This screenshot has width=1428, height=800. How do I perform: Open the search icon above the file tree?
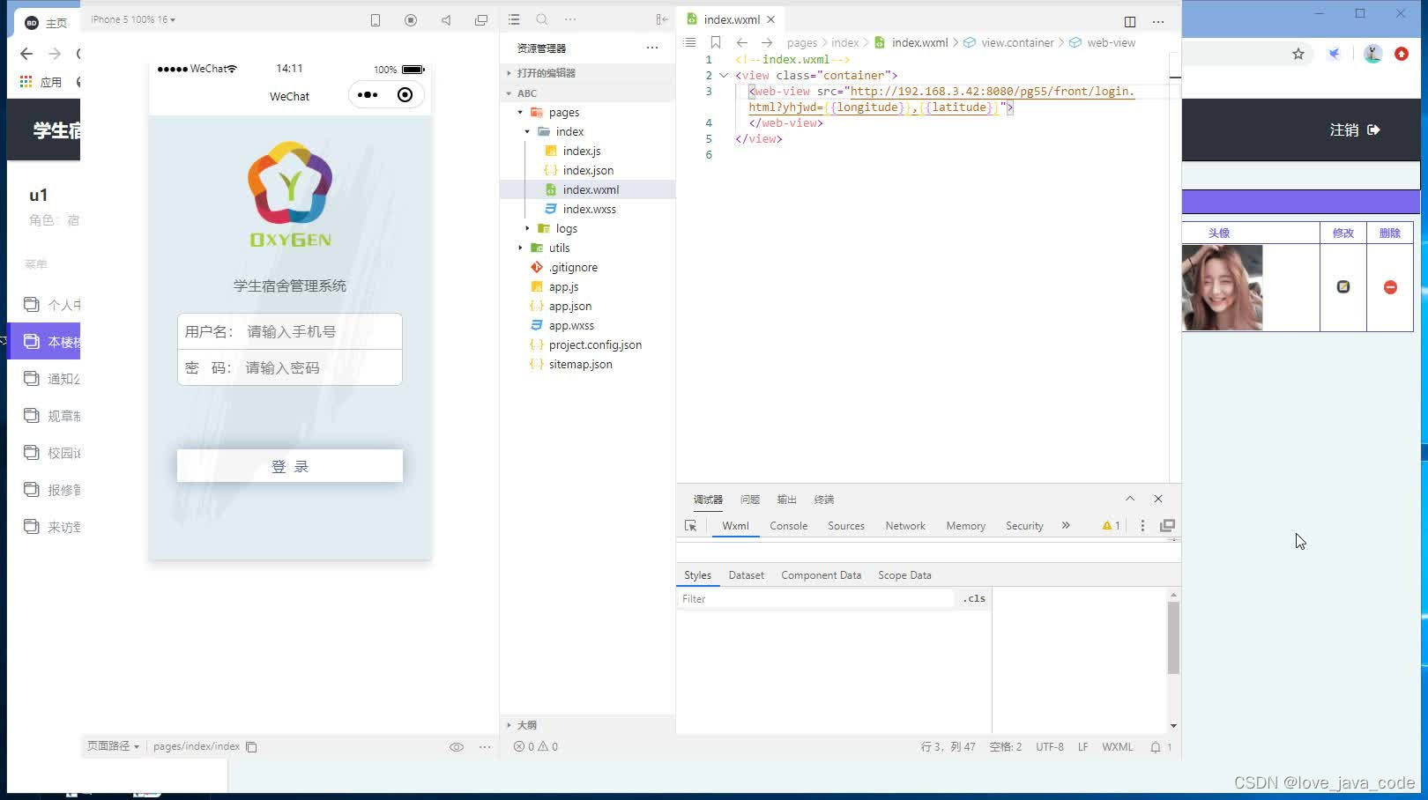(x=542, y=19)
